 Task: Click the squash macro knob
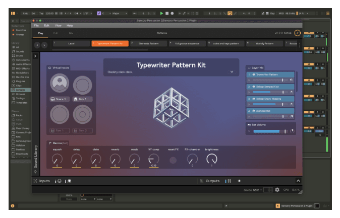(57, 159)
